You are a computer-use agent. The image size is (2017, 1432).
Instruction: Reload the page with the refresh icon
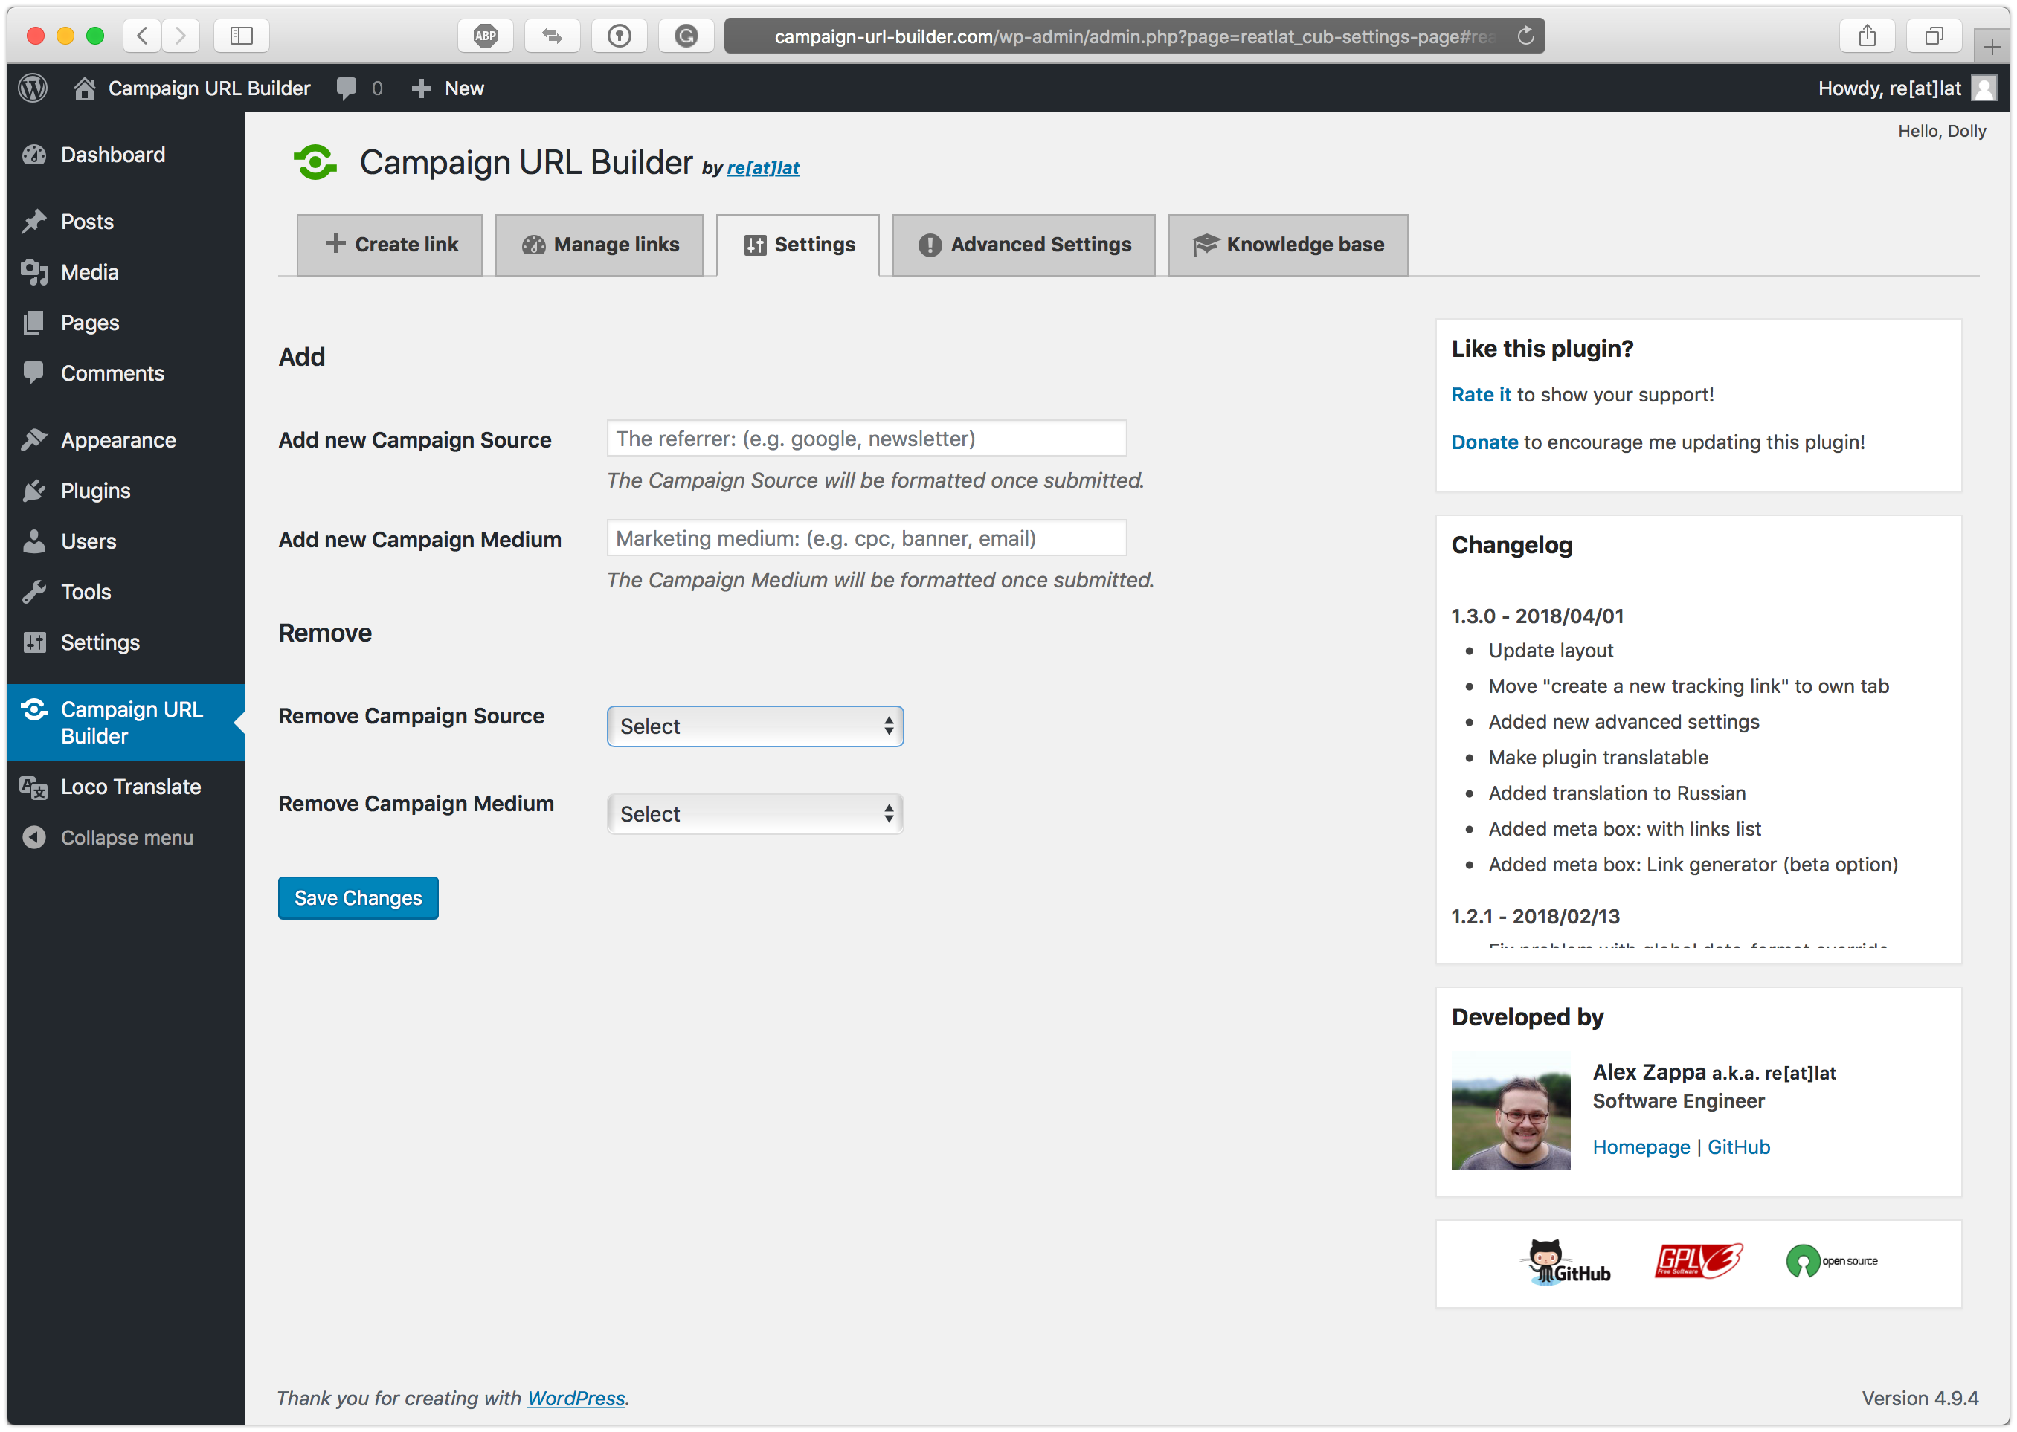pyautogui.click(x=1525, y=36)
